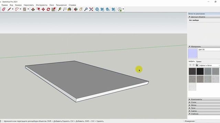Select the Move tool

pyautogui.click(x=43, y=9)
